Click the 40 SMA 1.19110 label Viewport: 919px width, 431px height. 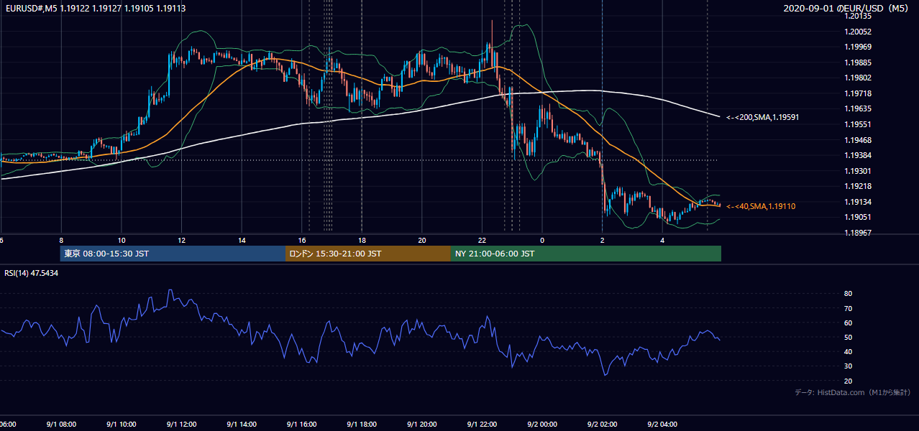[x=761, y=206]
